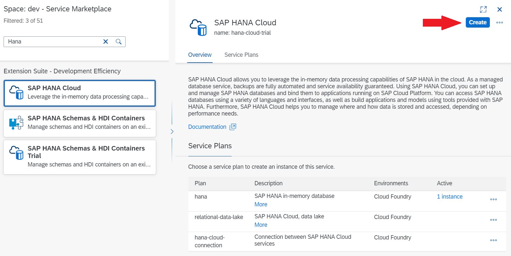Click the Schemas & HDI Containers Trial icon

tap(16, 153)
